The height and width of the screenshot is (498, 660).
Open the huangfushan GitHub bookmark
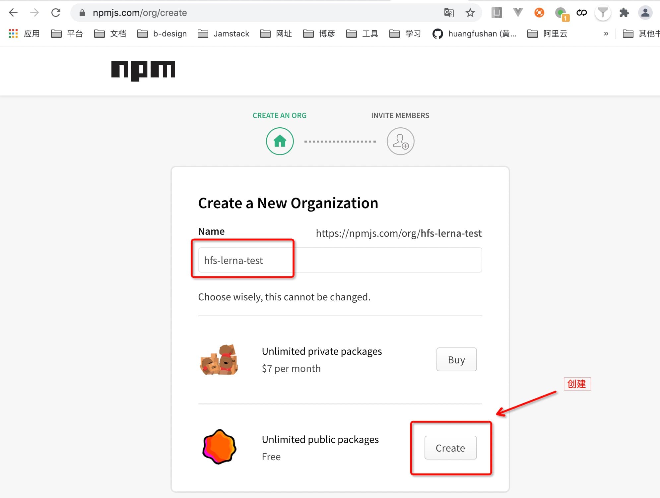point(474,33)
